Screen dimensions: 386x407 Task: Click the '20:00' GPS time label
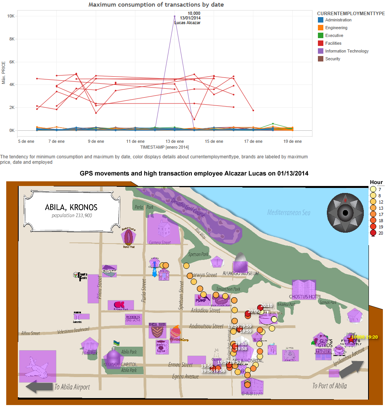254,311
